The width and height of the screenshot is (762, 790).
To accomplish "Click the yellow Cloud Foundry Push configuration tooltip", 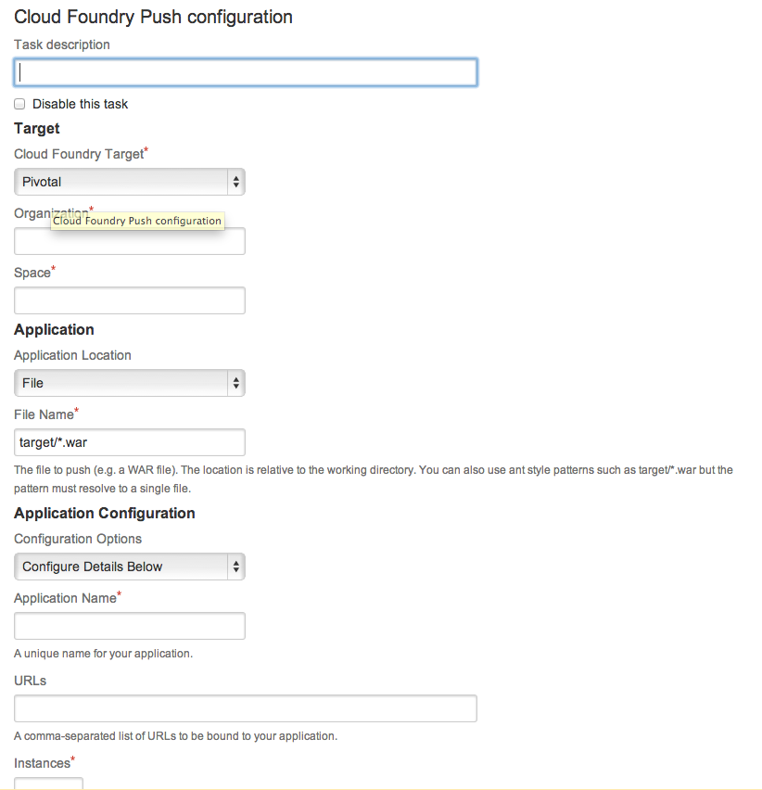I will click(137, 221).
